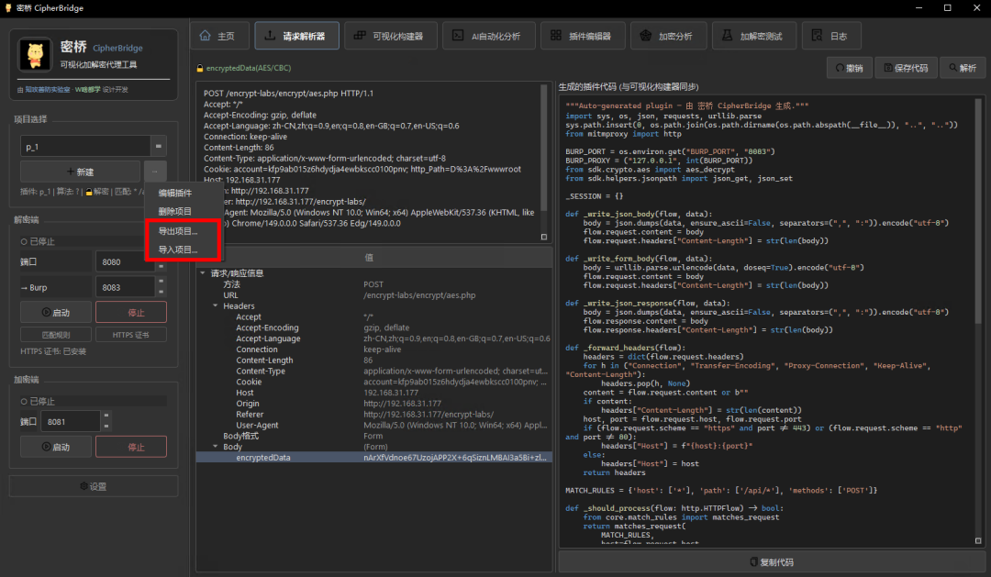Open the p_1 project dropdown
This screenshot has width=991, height=577.
coord(159,146)
